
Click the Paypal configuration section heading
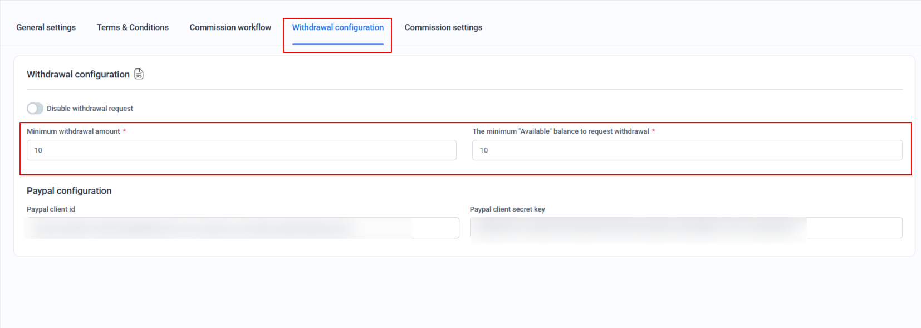[x=69, y=191]
